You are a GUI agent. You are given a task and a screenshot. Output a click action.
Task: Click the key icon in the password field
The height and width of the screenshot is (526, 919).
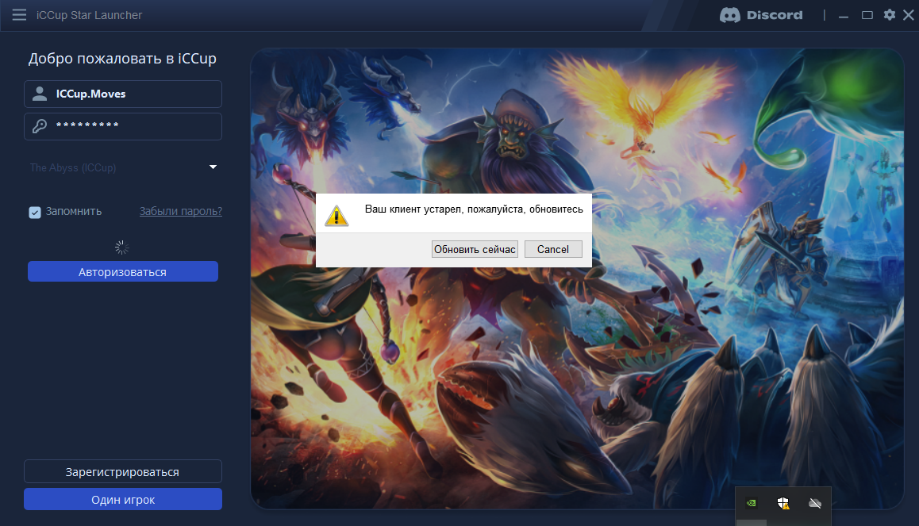coord(39,126)
